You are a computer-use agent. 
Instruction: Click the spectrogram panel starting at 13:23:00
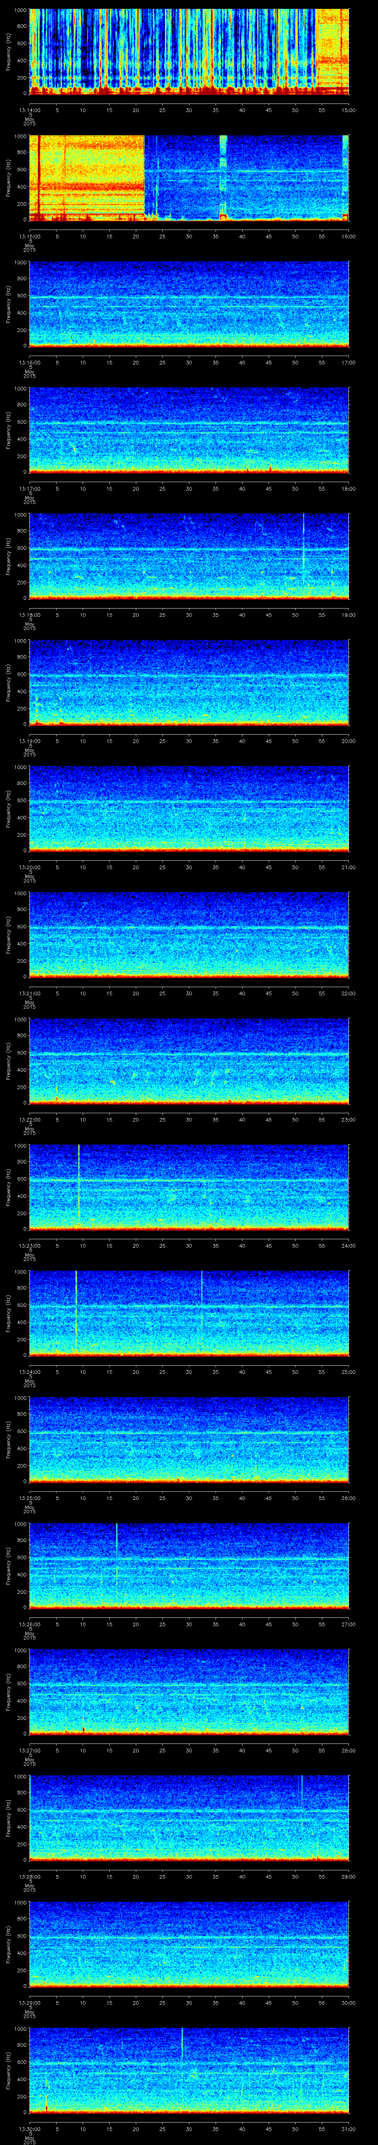tap(189, 1187)
